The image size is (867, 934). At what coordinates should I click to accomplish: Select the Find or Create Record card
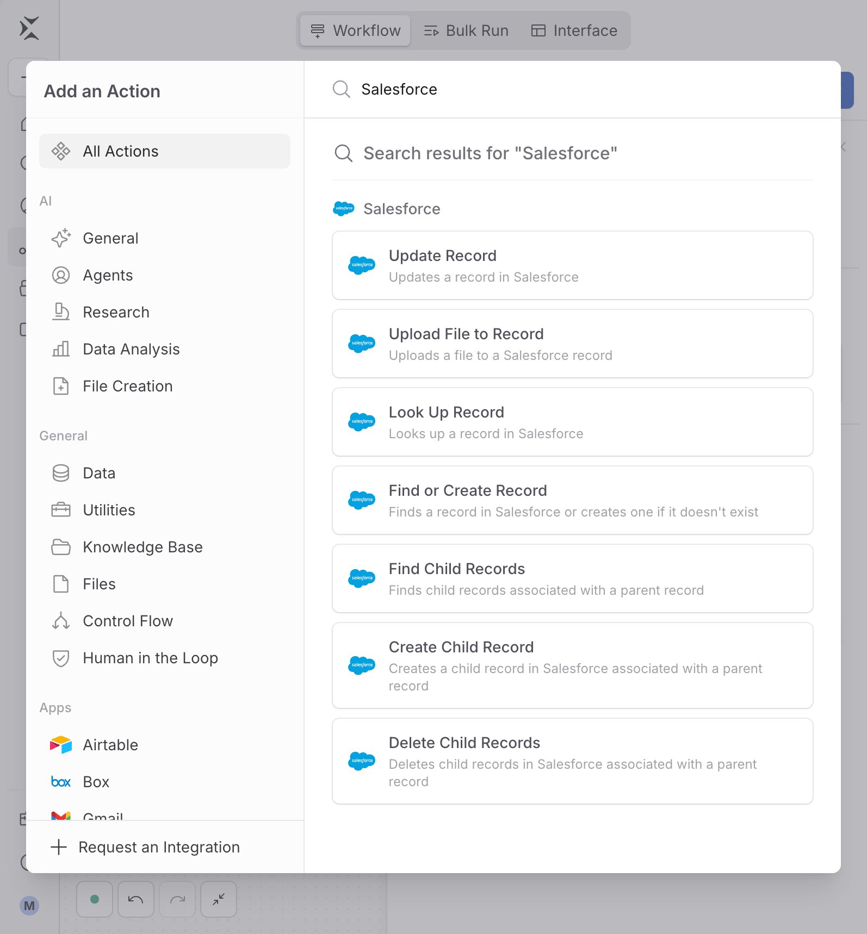pos(573,500)
